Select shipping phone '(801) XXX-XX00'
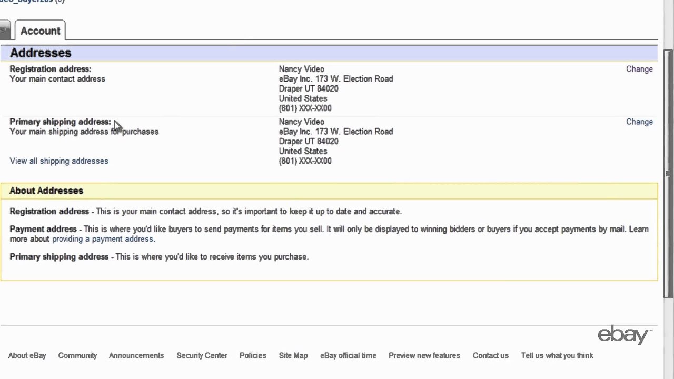 [305, 161]
